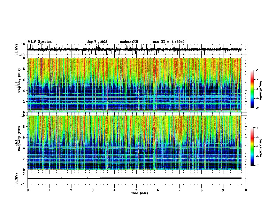Click inside the ch.2 spectrogram plot

pyautogui.click(x=137, y=143)
